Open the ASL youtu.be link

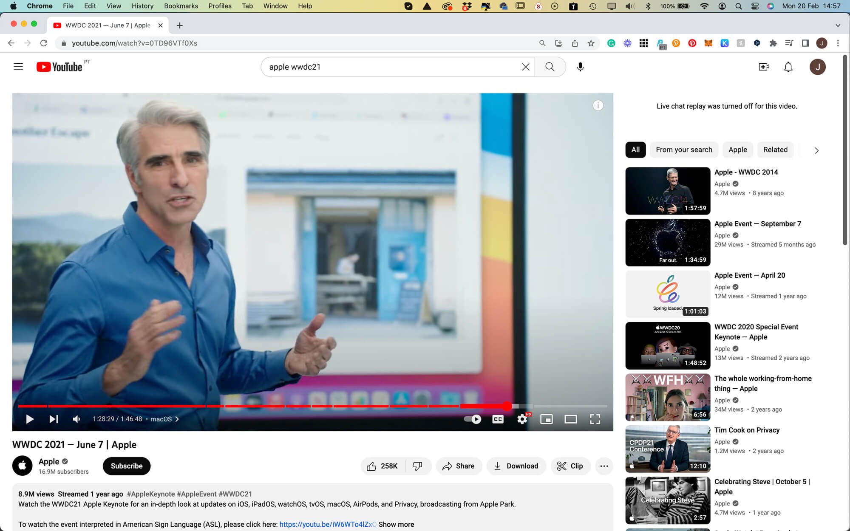pyautogui.click(x=328, y=524)
